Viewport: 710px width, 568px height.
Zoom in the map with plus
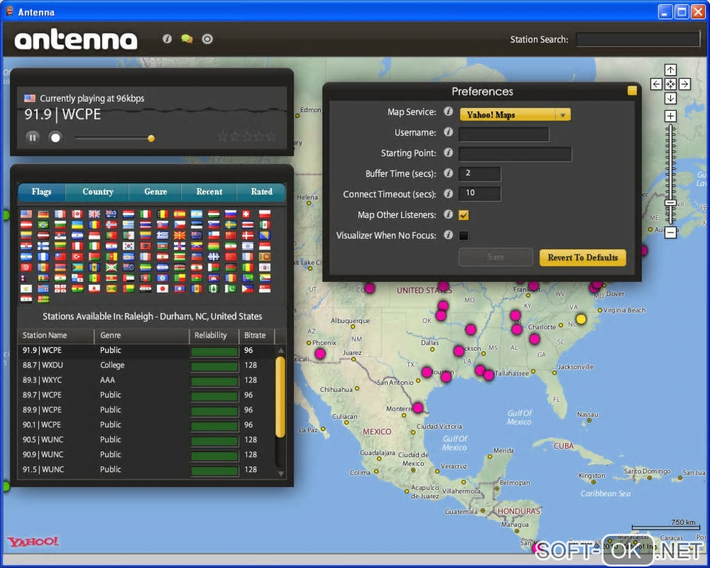670,116
